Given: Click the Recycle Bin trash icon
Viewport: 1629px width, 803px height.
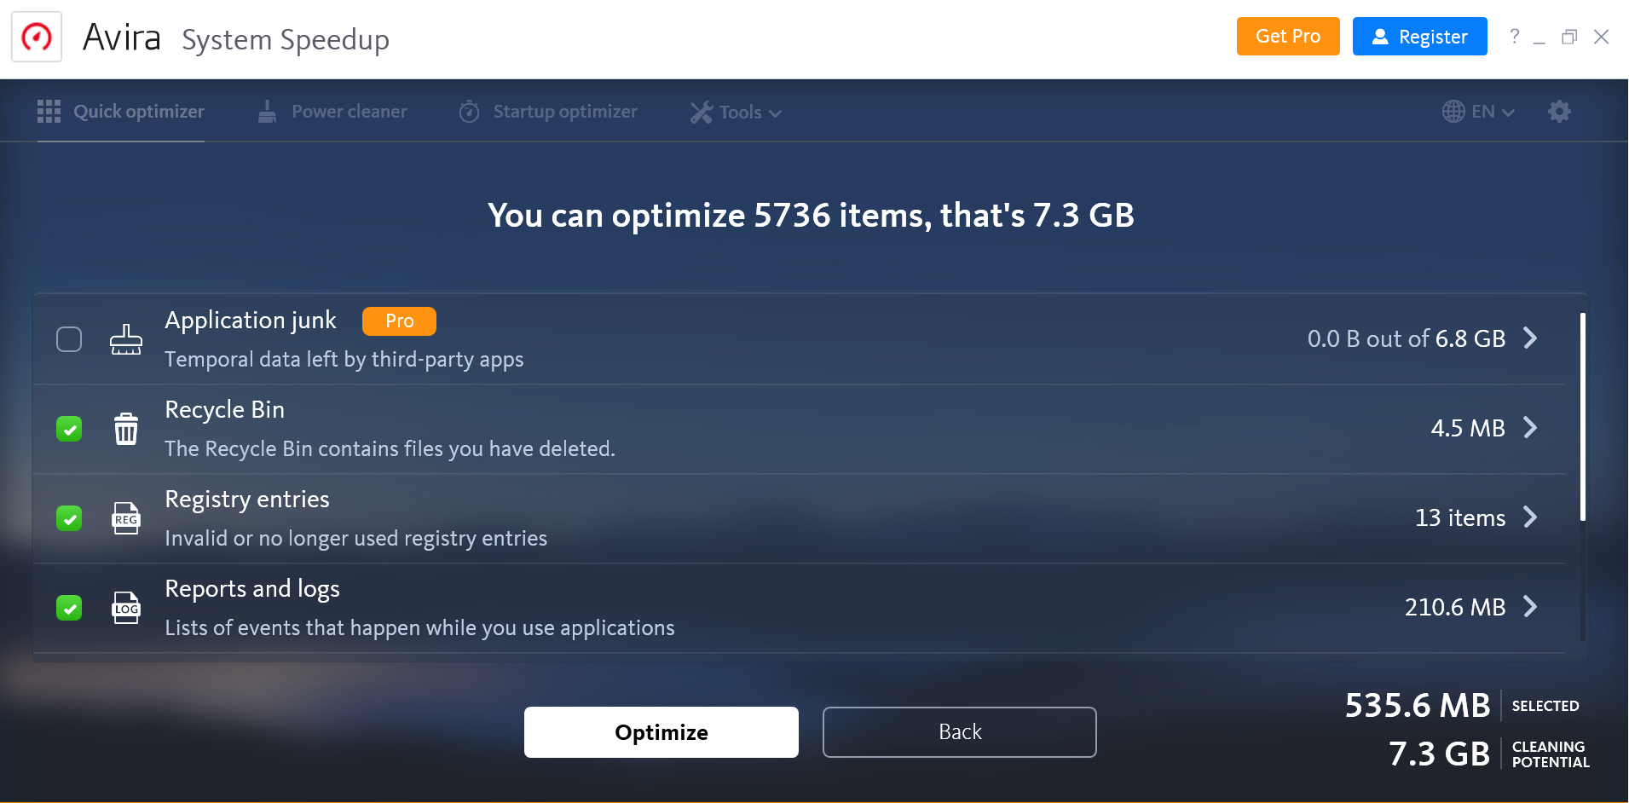Looking at the screenshot, I should coord(126,429).
